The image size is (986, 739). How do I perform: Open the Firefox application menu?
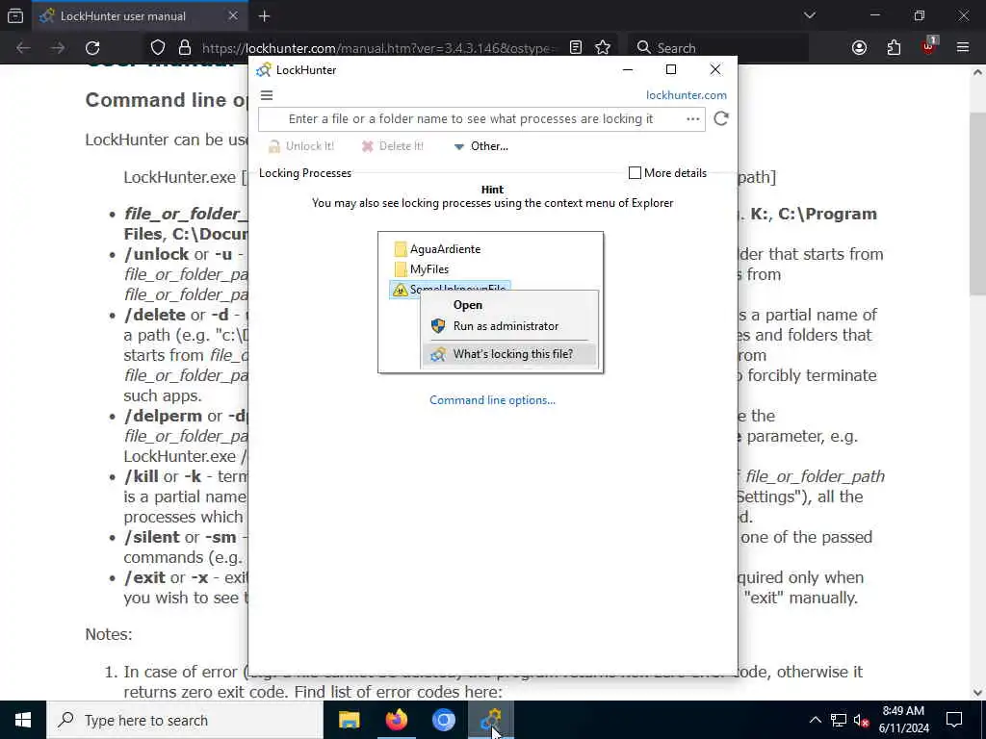[x=963, y=48]
